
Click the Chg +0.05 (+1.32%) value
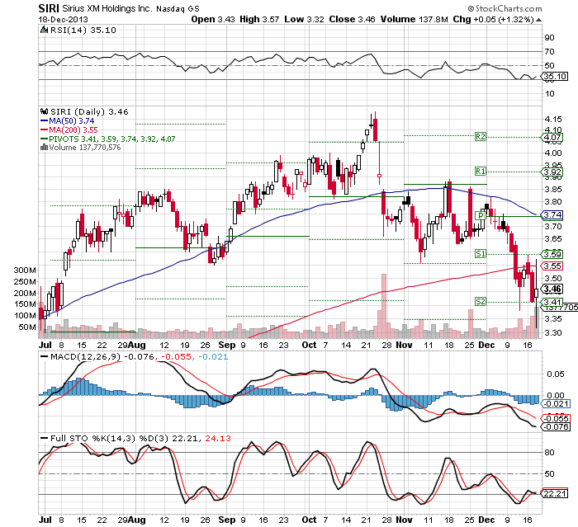[493, 20]
